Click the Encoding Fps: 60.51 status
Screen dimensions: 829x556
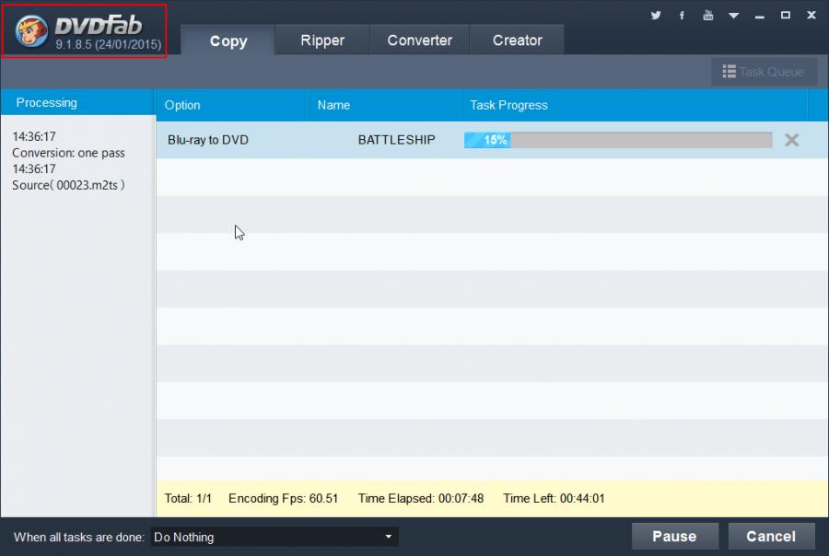point(283,498)
